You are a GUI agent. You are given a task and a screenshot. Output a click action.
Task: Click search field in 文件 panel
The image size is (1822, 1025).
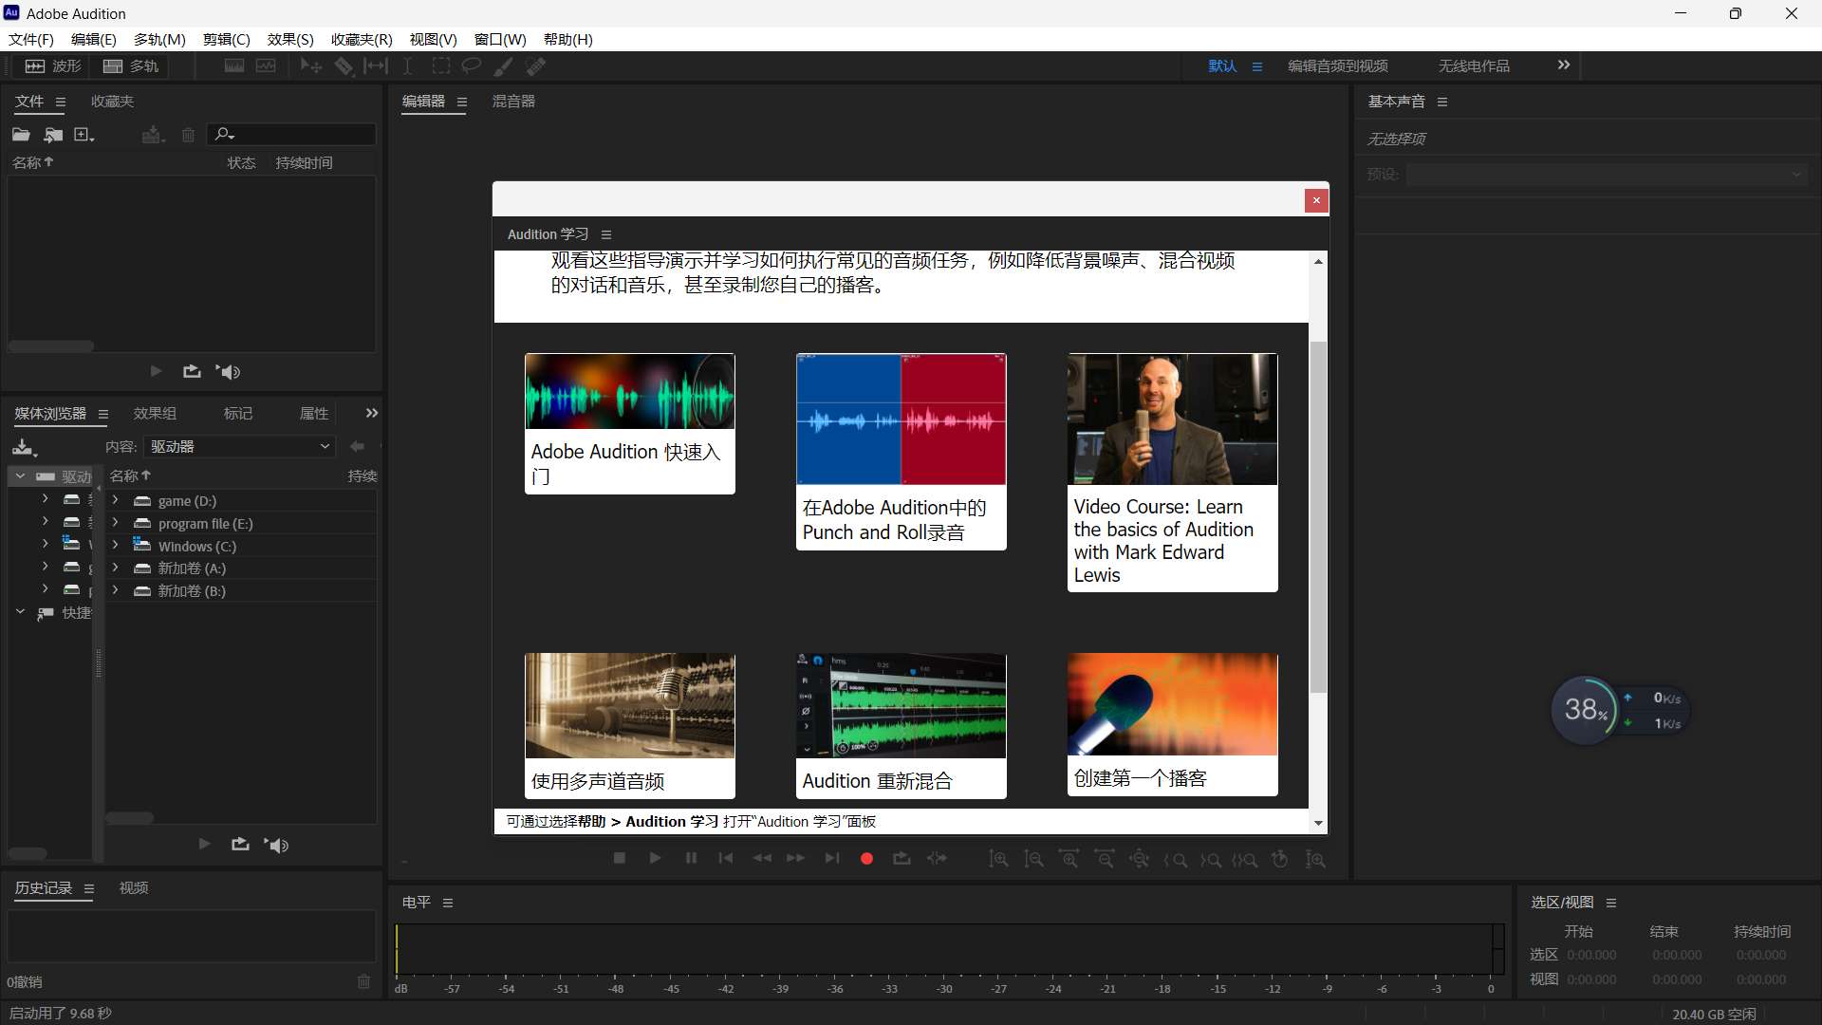coord(291,135)
